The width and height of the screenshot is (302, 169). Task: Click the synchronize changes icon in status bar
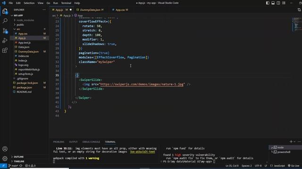click(x=21, y=166)
